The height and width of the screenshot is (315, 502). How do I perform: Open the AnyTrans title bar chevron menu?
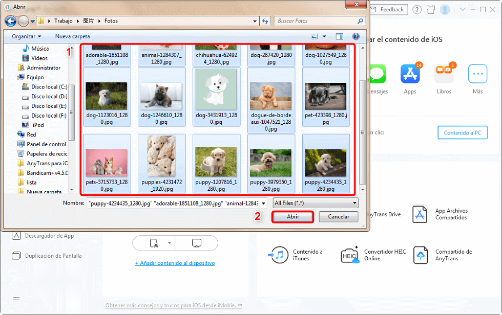click(x=463, y=10)
